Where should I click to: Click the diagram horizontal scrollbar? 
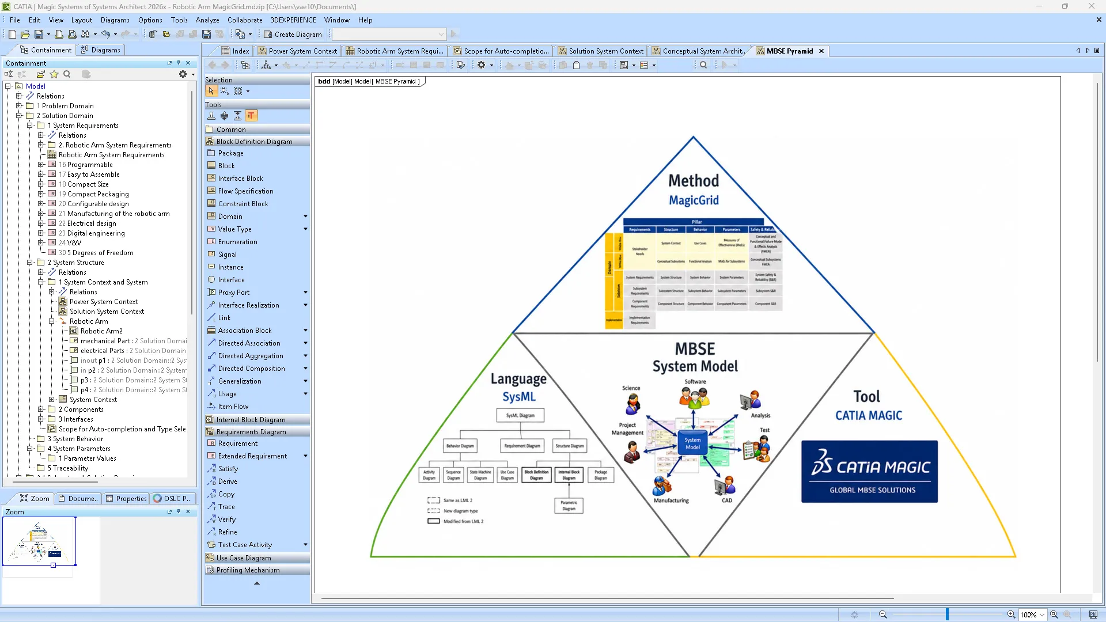(x=608, y=598)
